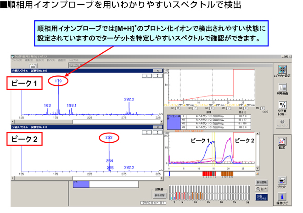Select the orange fraction block on chromatogram bar

227,174
